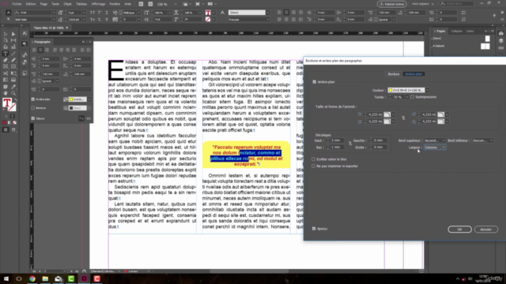Screen dimensions: 506x284
Task: Select the Rectangle Frame tool
Action: 6,66
